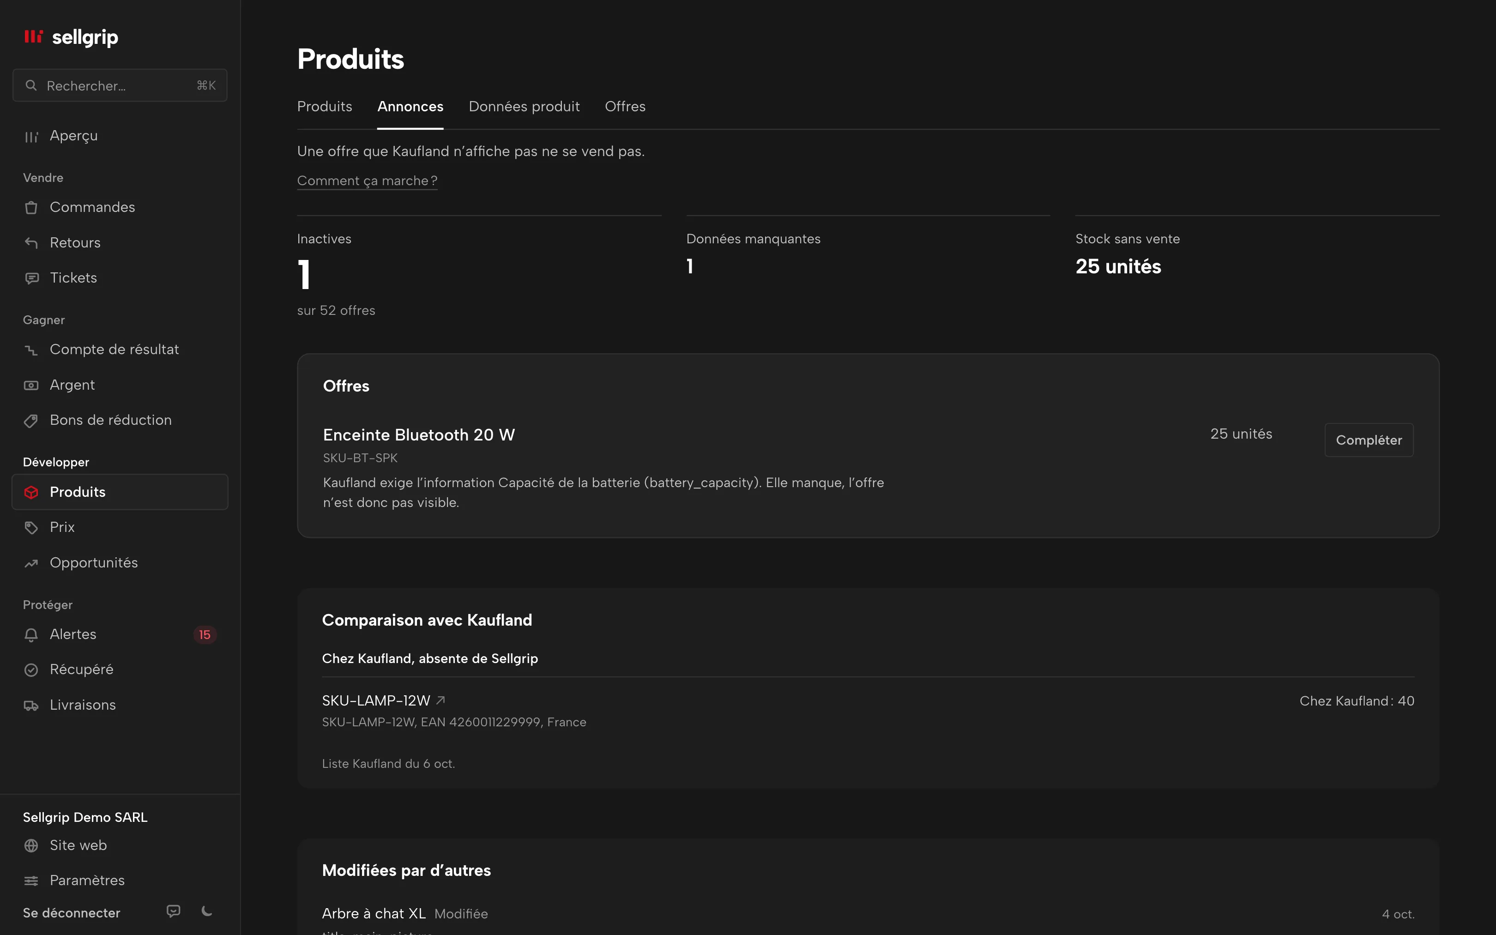Select the Produits tab under the heading
The image size is (1496, 935).
click(x=325, y=106)
